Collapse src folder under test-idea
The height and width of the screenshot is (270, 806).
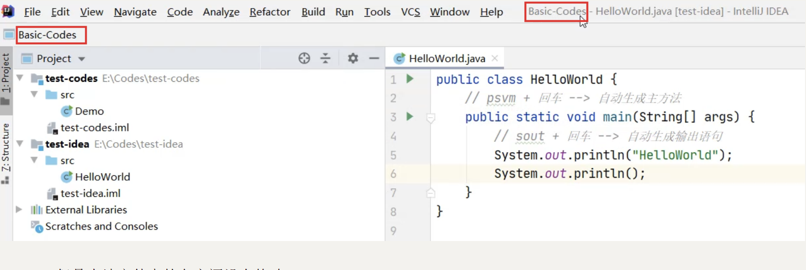pyautogui.click(x=34, y=160)
